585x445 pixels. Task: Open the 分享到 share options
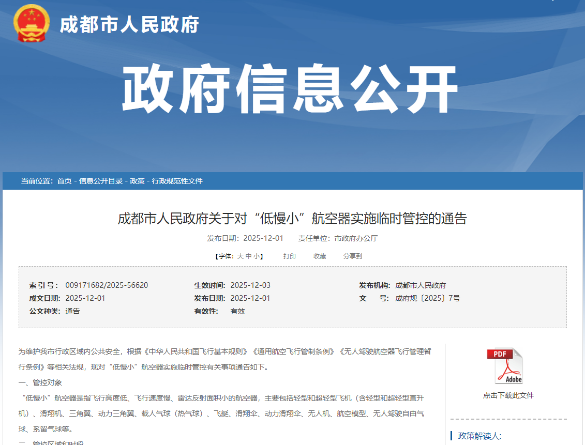[x=353, y=256]
